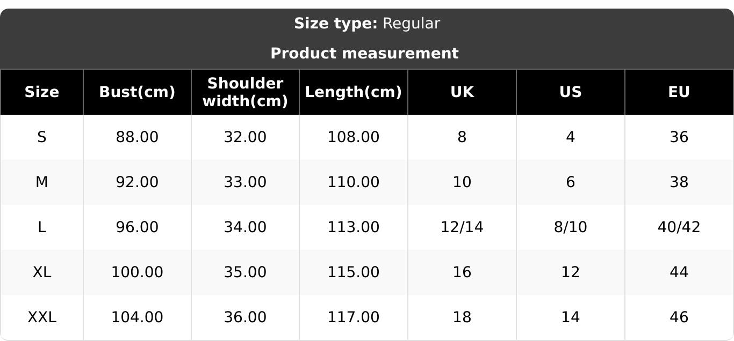Viewport: 734px width, 341px height.
Task: Click the Size type: Regular title
Action: tap(367, 24)
